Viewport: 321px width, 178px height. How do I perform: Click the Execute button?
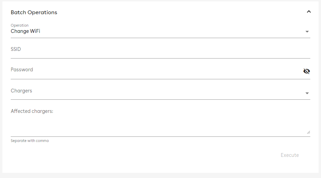[x=290, y=155]
